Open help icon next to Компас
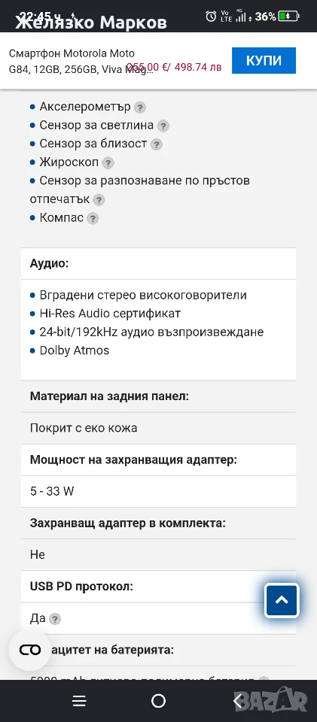 pyautogui.click(x=93, y=218)
